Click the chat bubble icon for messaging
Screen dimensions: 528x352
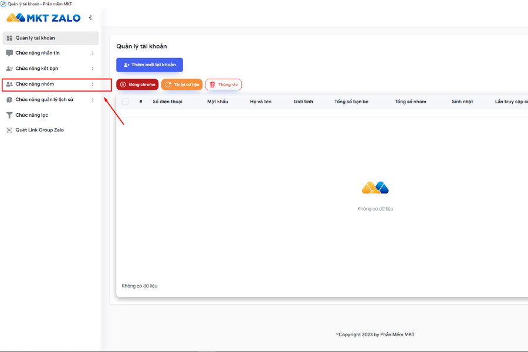click(x=9, y=53)
